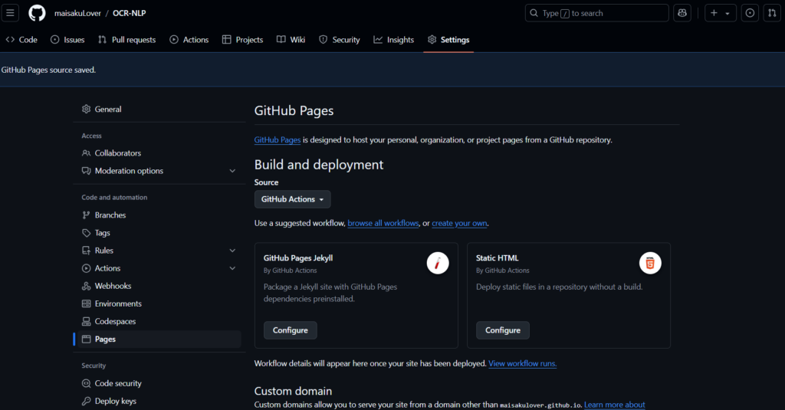Open the hamburger navigation menu

click(x=10, y=13)
